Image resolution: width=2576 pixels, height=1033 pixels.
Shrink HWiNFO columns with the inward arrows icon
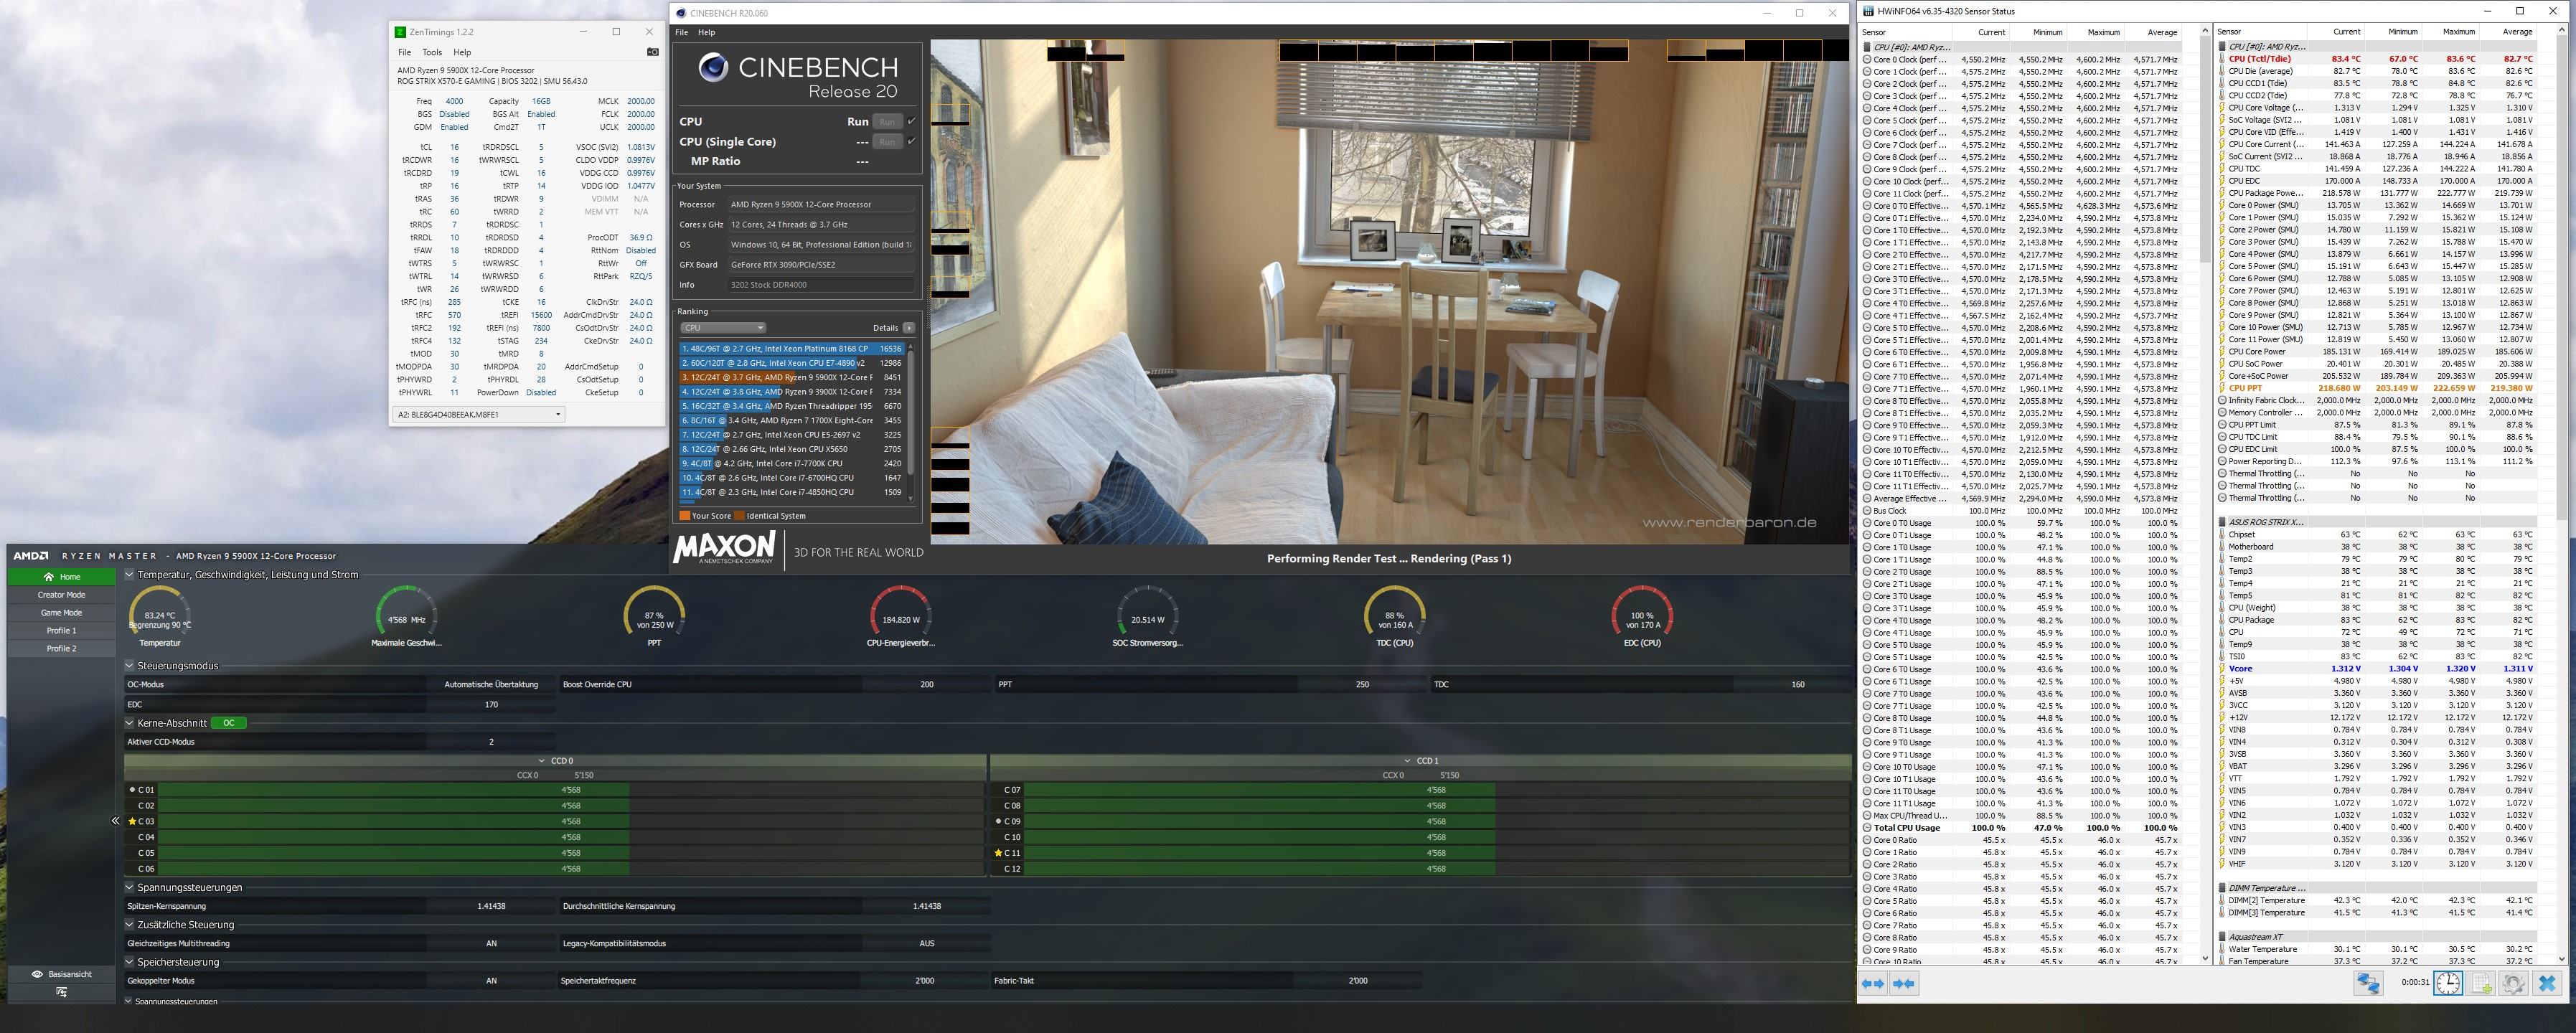tap(1904, 984)
